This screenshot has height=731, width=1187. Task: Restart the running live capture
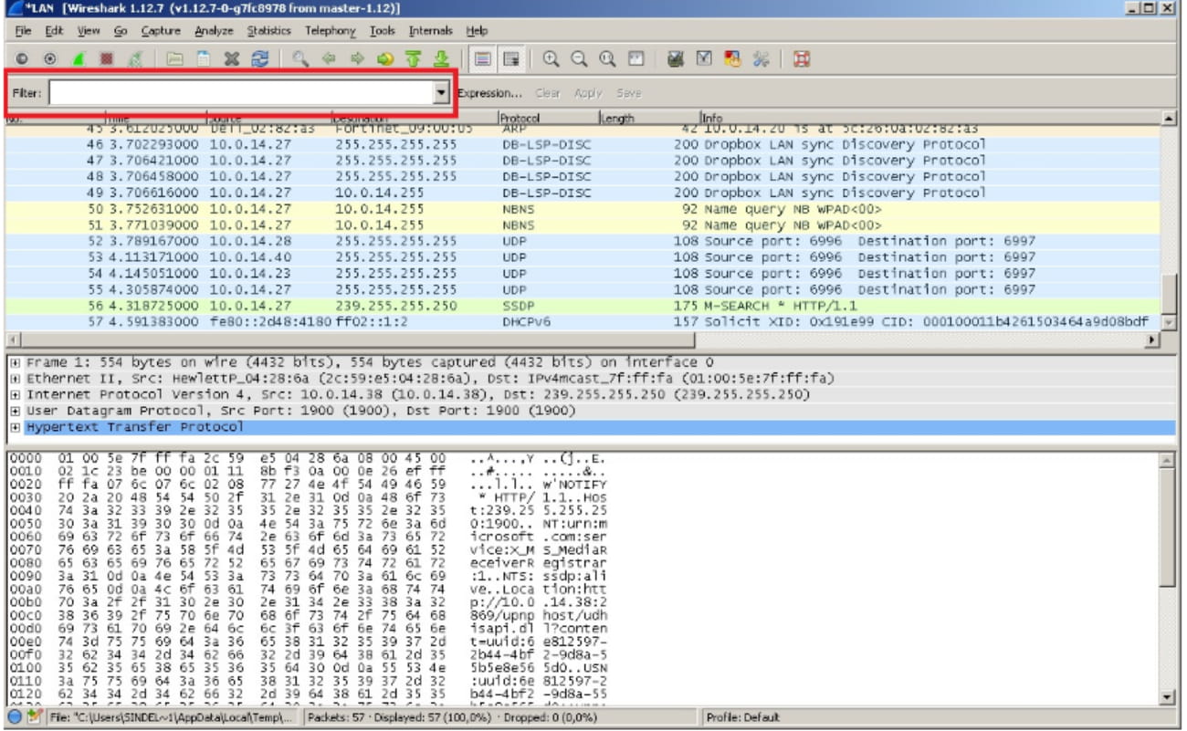tap(136, 59)
